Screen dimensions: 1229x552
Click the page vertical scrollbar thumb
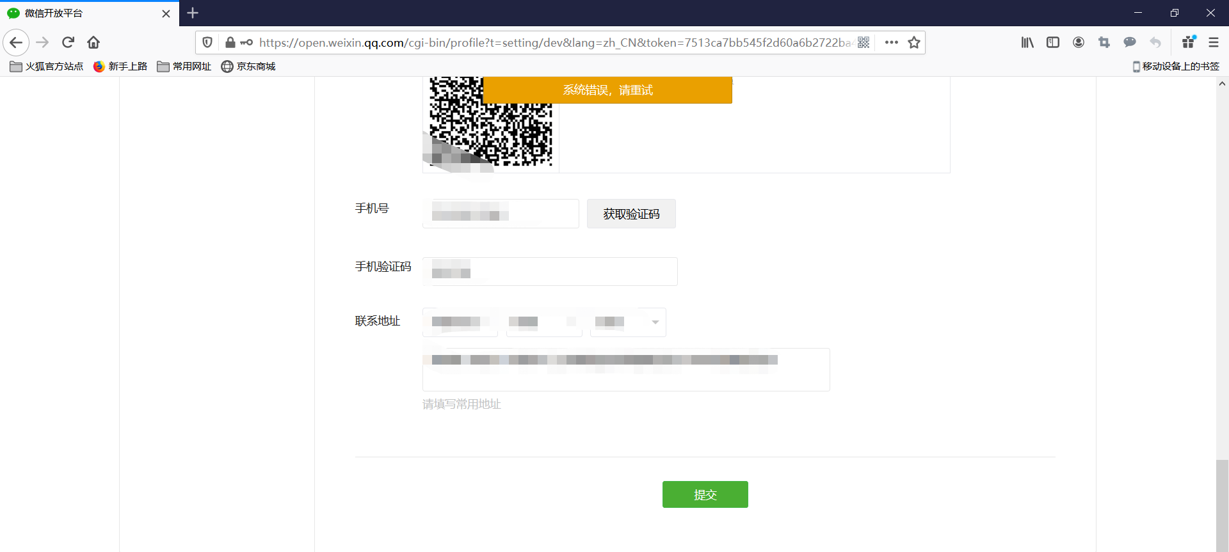click(1223, 505)
